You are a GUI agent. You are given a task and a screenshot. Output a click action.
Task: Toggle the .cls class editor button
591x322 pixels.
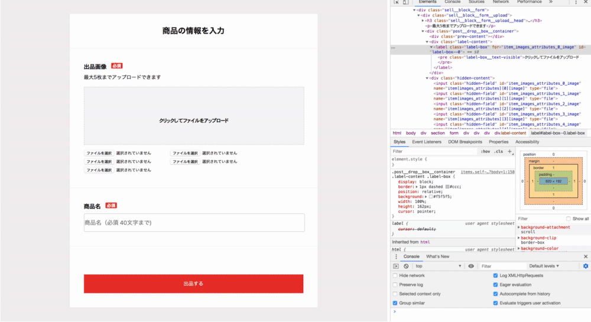[x=499, y=151]
